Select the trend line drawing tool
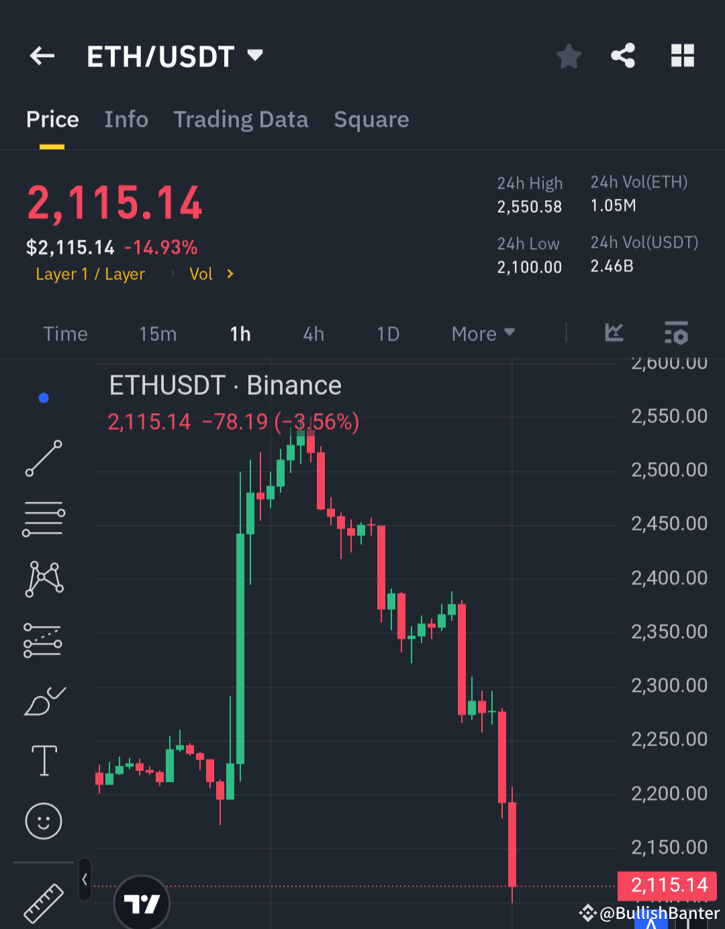The height and width of the screenshot is (929, 725). (x=43, y=459)
